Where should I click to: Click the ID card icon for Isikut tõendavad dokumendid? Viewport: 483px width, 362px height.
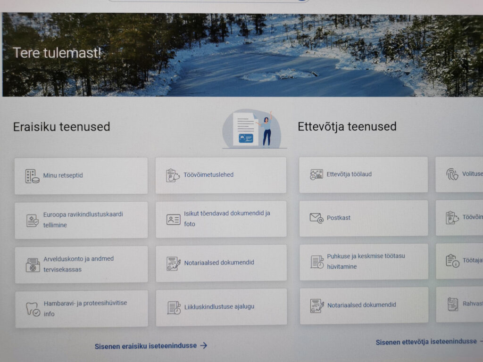(173, 219)
